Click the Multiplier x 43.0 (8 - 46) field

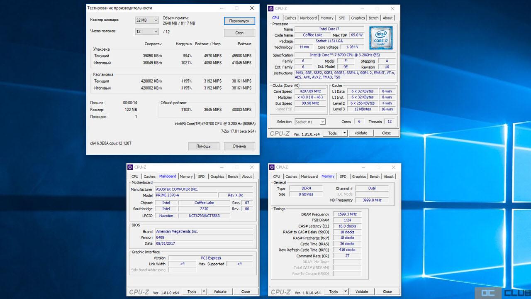(x=311, y=97)
